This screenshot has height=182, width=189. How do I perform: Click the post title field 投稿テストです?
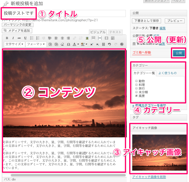[64, 13]
